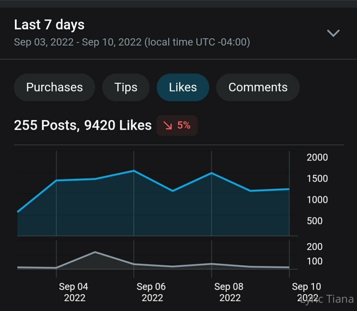Open the Last 7 days selector
The image size is (357, 311).
tap(49, 25)
